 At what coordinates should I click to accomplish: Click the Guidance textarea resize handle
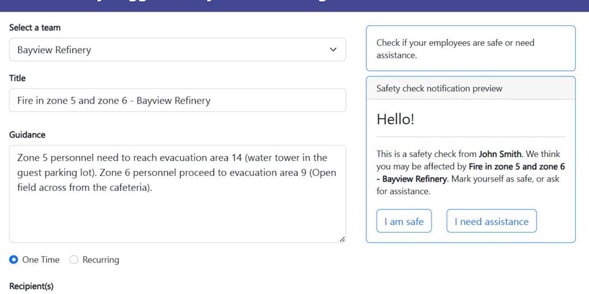(342, 239)
